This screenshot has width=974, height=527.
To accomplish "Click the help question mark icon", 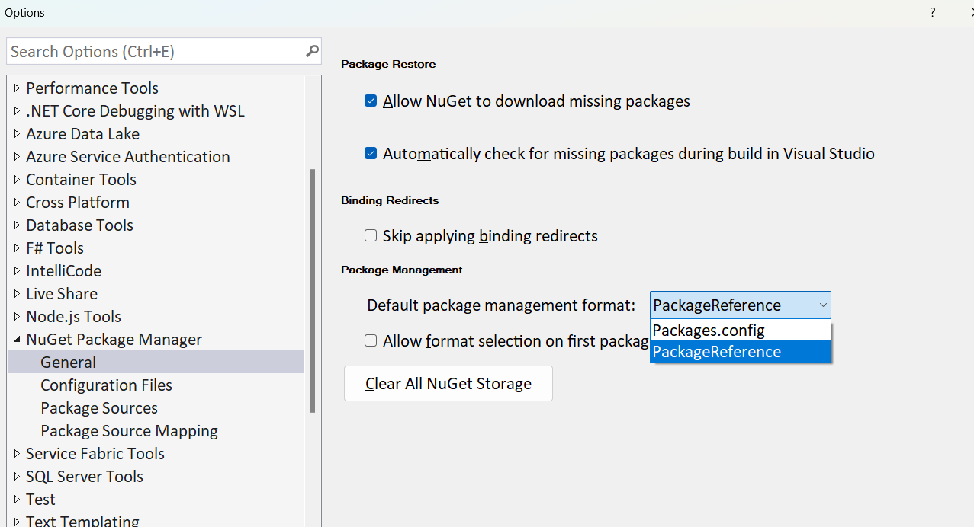I will coord(932,12).
